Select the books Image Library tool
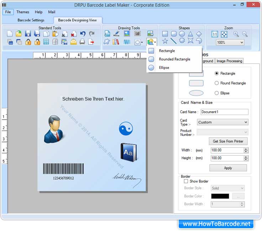Screen dimensions: 262x231 pyautogui.click(x=116, y=42)
